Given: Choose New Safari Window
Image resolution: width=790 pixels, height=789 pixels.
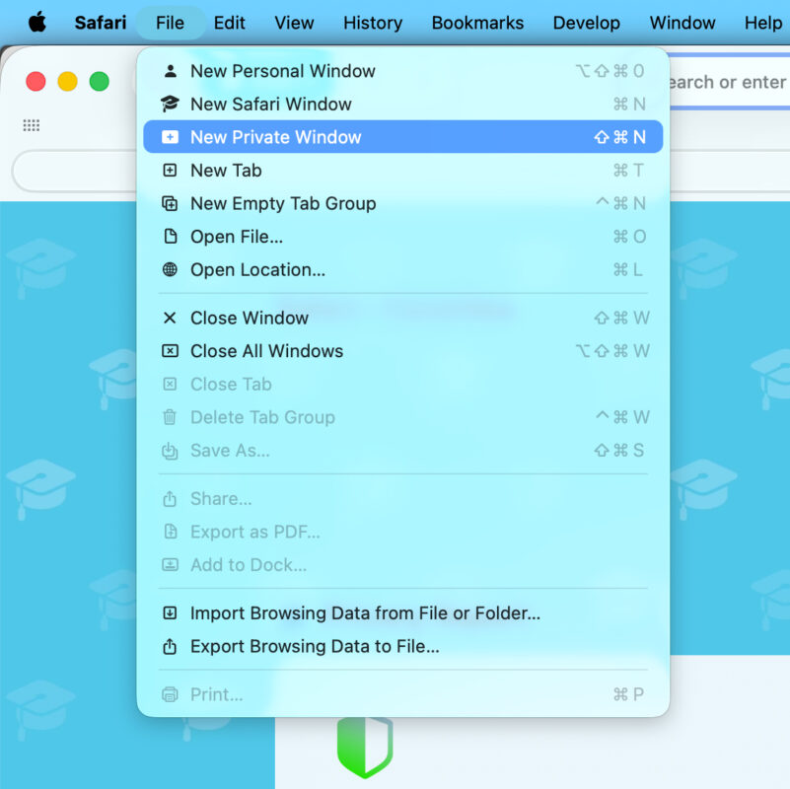Looking at the screenshot, I should (x=403, y=105).
